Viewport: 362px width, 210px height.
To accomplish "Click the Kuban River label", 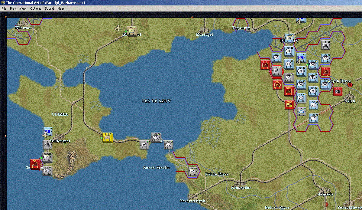I will click(x=217, y=174).
